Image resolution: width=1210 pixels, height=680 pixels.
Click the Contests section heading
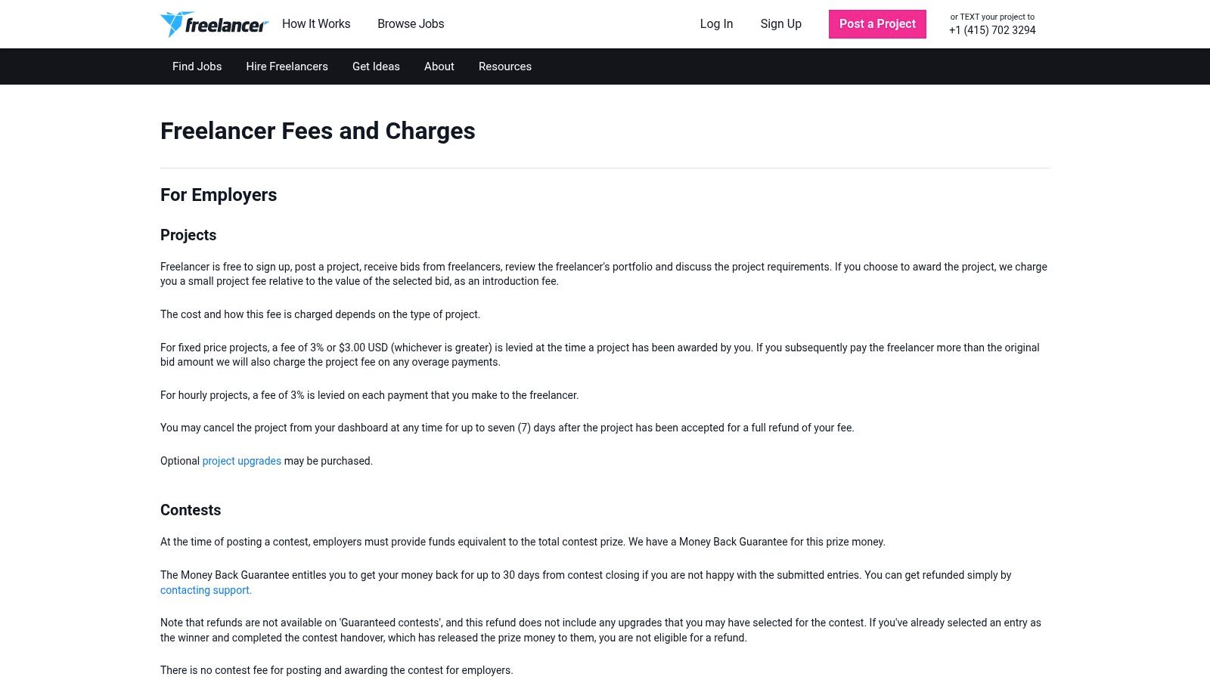[190, 510]
